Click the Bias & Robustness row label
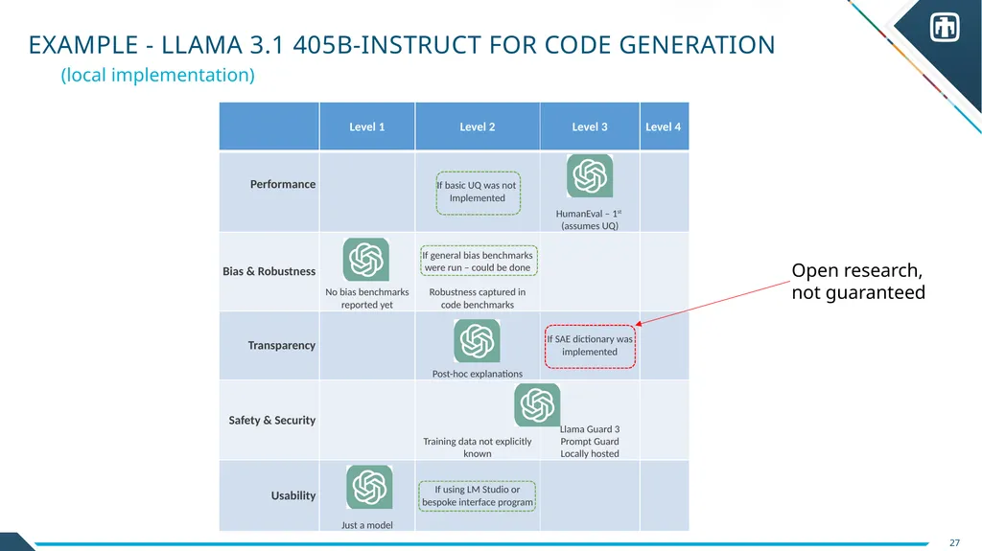The image size is (982, 551). click(x=269, y=271)
